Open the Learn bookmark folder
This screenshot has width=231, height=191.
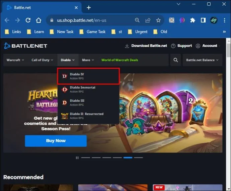tap(35, 32)
